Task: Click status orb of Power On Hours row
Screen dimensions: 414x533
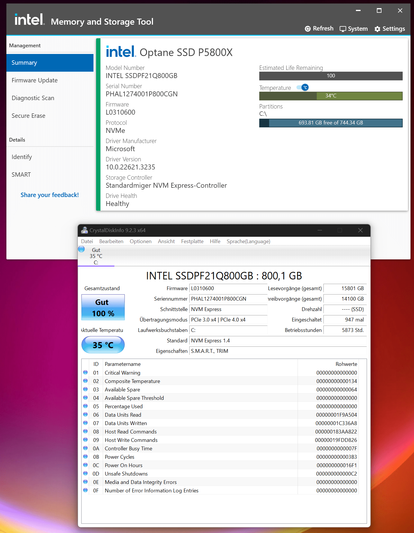Action: click(85, 465)
